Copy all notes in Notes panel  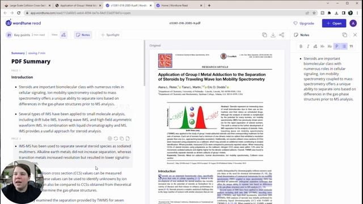tap(345, 35)
